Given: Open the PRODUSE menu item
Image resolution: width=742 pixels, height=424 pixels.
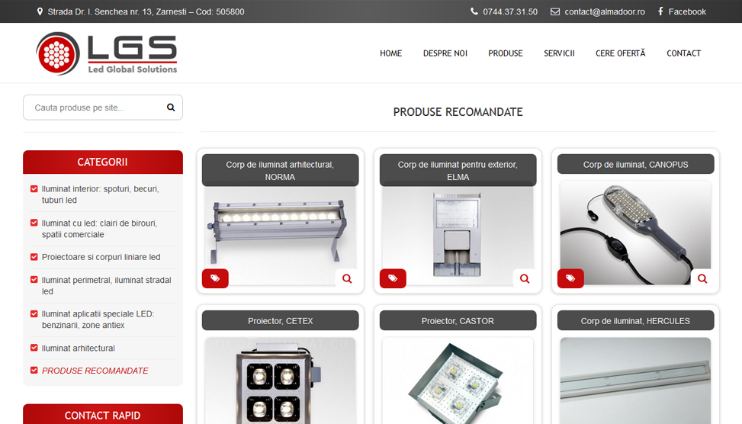Looking at the screenshot, I should (x=506, y=53).
